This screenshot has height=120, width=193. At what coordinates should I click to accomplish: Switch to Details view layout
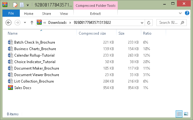point(179,114)
